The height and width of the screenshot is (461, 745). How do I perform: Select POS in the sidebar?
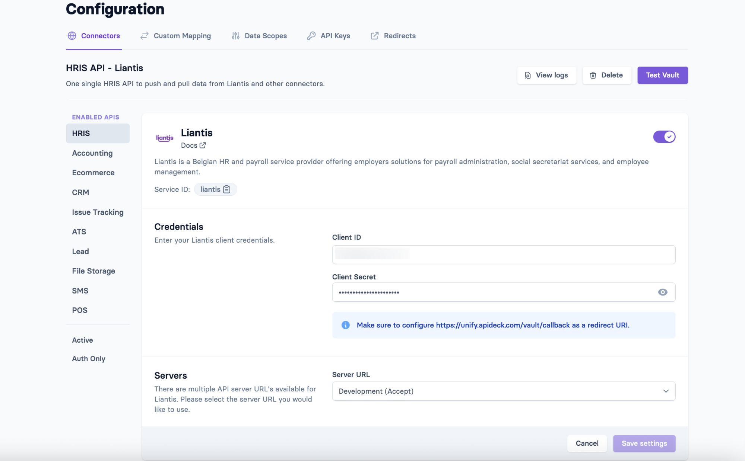(x=80, y=310)
